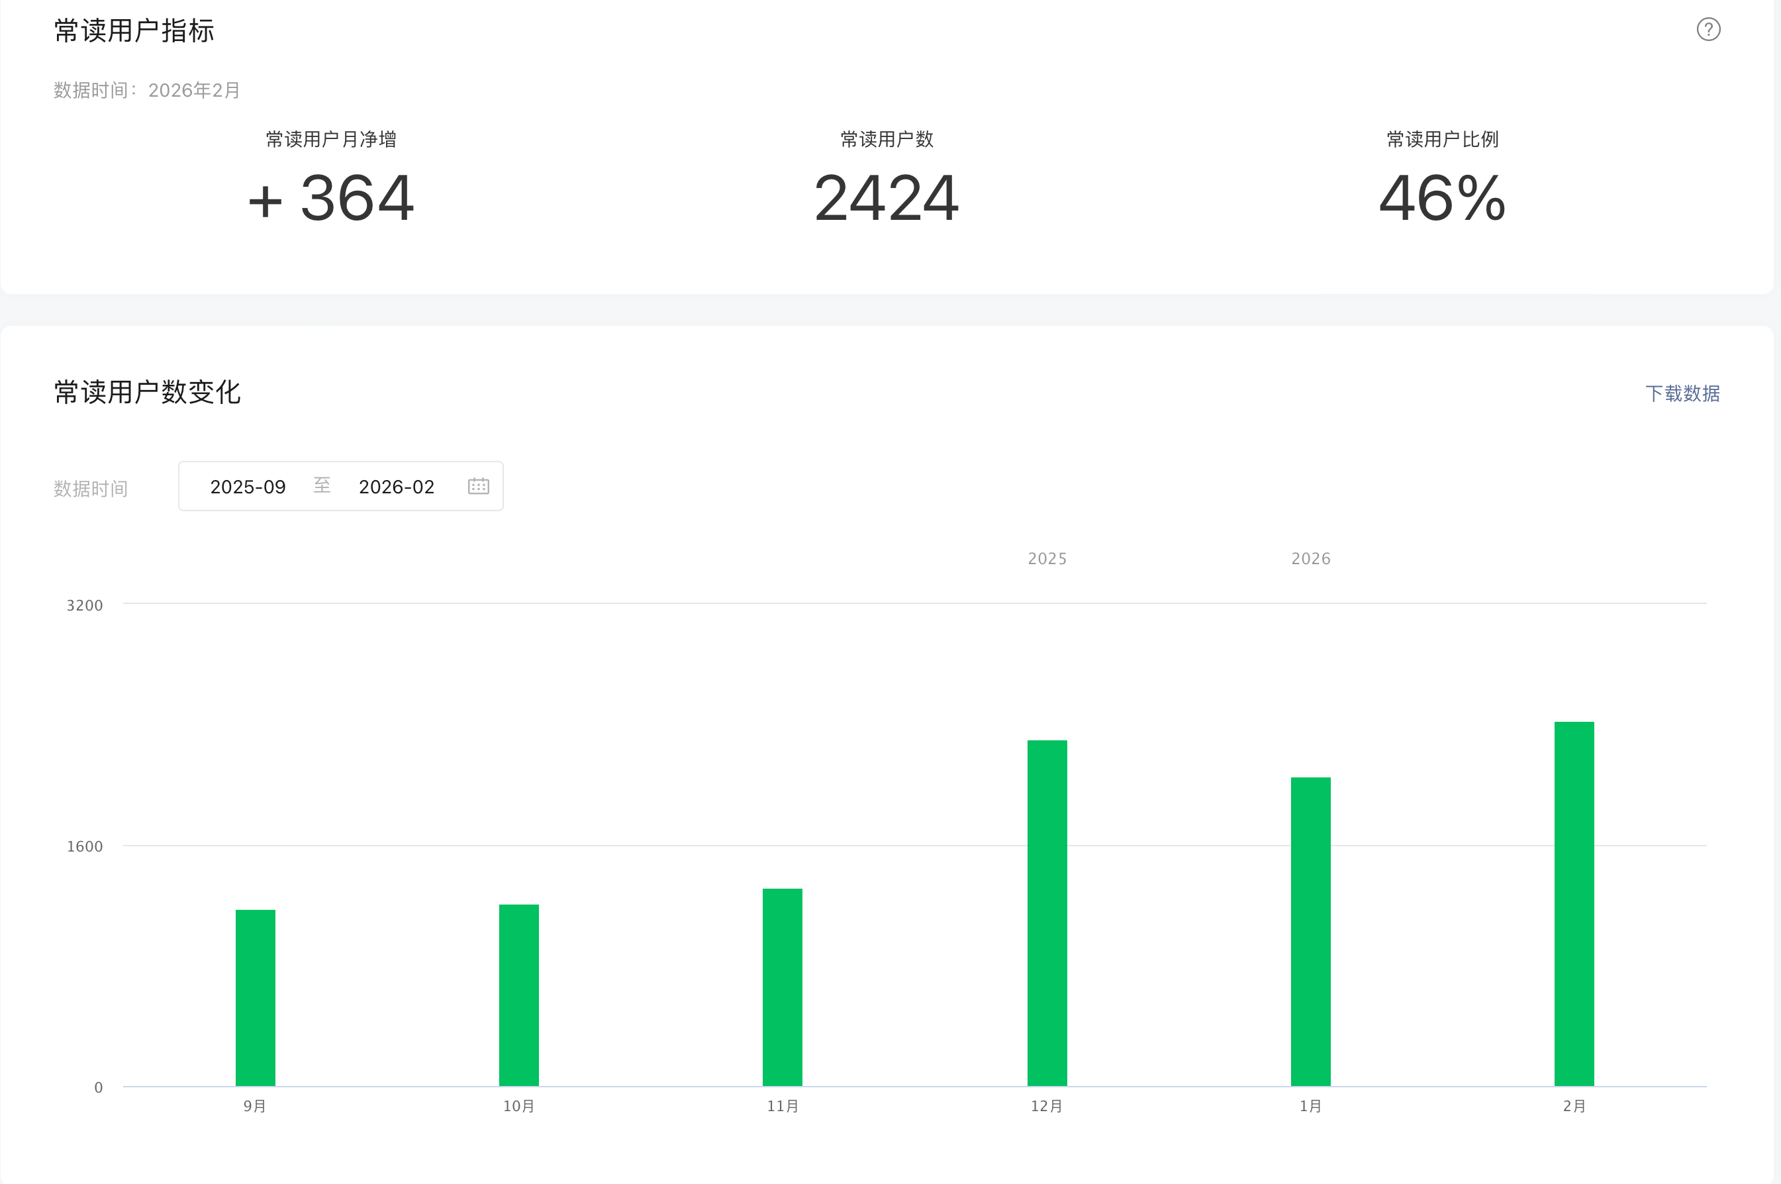This screenshot has height=1184, width=1781.
Task: Open the calendar icon in date range
Action: [x=478, y=486]
